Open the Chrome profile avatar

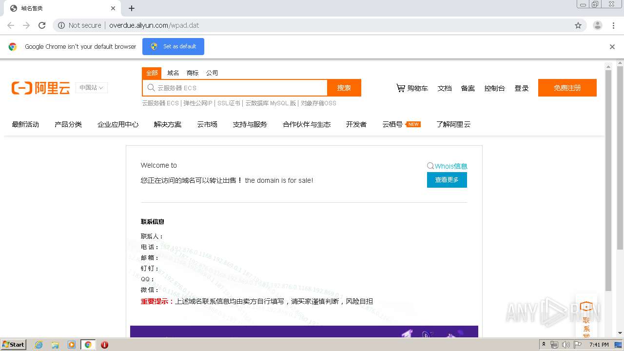[597, 25]
